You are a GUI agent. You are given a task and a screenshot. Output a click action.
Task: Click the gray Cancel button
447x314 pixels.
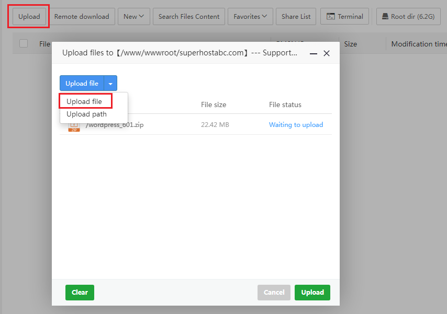click(x=274, y=293)
